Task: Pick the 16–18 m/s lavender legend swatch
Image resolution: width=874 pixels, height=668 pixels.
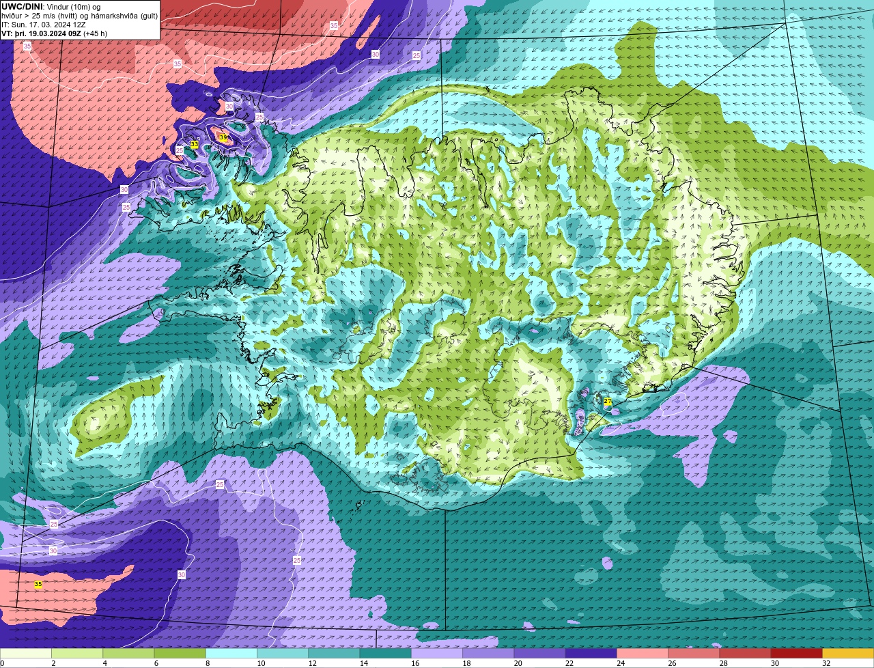Action: pyautogui.click(x=437, y=654)
